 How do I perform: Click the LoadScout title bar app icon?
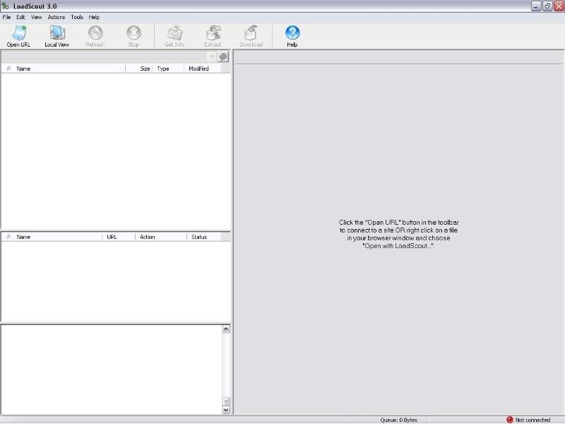click(x=5, y=6)
